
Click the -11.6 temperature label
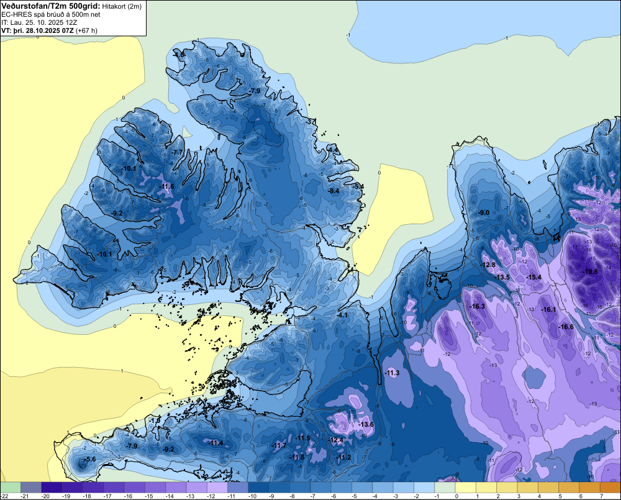(166, 186)
